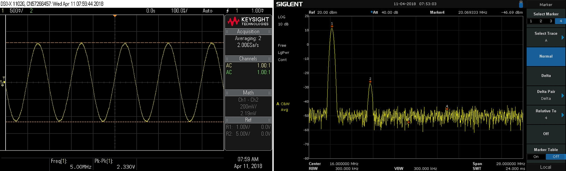Click the 0.0s delay value
Image resolution: width=566 pixels, height=171 pixels.
coord(151,11)
